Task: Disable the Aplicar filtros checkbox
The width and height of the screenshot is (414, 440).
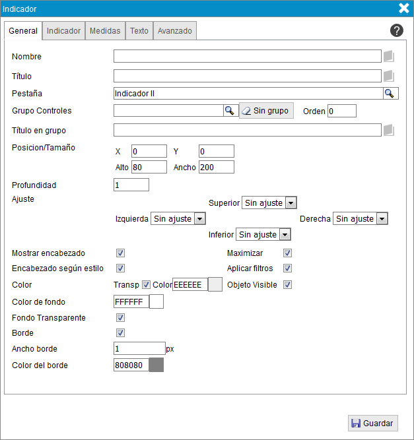Action: (x=287, y=268)
